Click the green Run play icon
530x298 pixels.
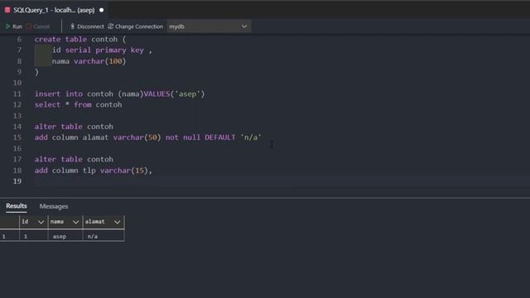pos(7,26)
